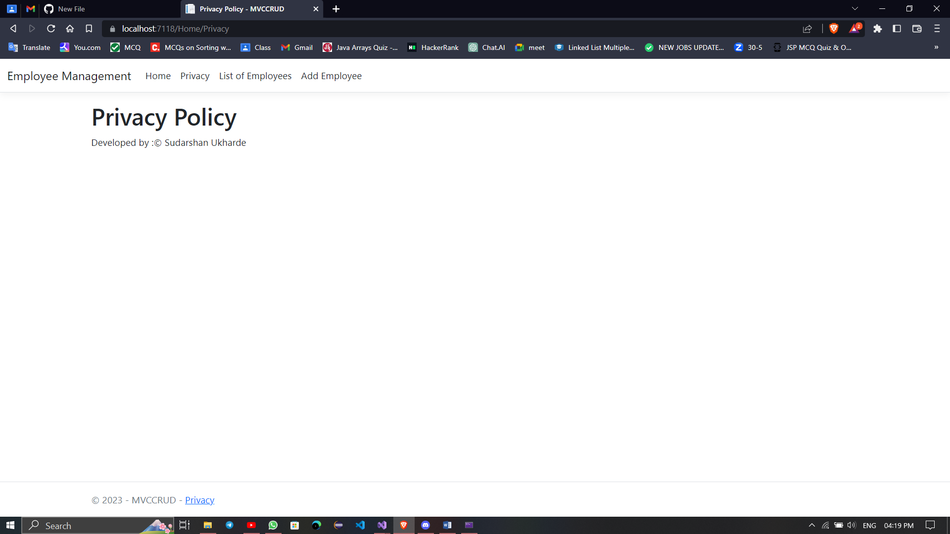950x534 pixels.
Task: Open the Translate bookmark
Action: pos(30,47)
